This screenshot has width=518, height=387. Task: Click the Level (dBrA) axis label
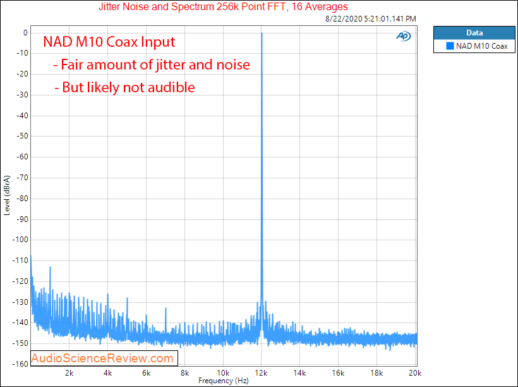point(6,195)
